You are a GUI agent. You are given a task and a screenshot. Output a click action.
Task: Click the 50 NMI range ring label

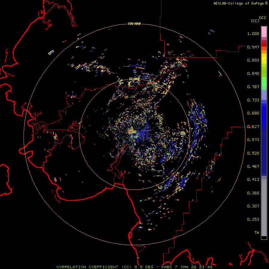pyautogui.click(x=134, y=79)
